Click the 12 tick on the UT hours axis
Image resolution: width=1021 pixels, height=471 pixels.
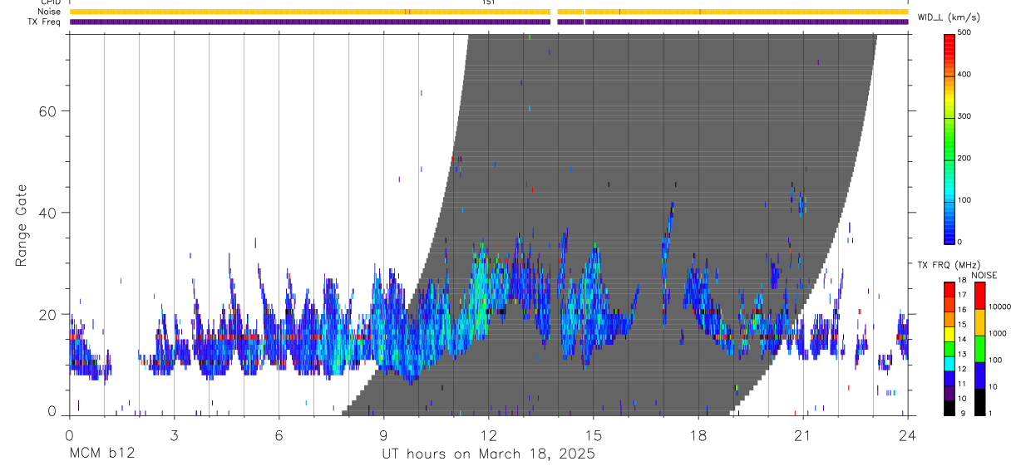pyautogui.click(x=489, y=434)
